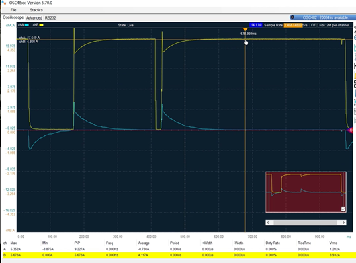The height and width of the screenshot is (263, 356).
Task: Click the right arrow of the overview scrollbar
Action: 344,223
